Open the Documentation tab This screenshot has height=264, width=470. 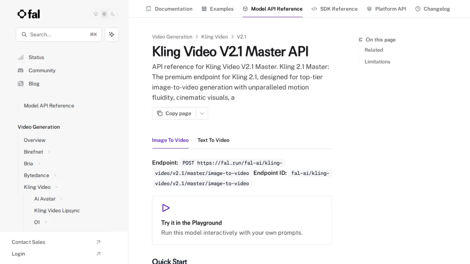[x=169, y=9]
